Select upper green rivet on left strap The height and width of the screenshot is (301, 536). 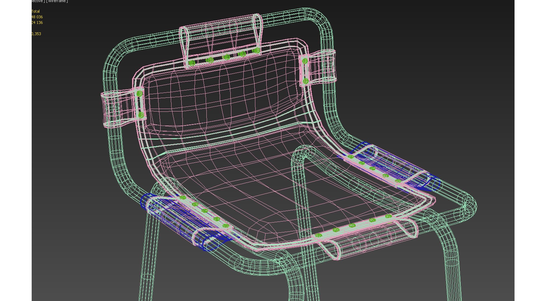(139, 94)
